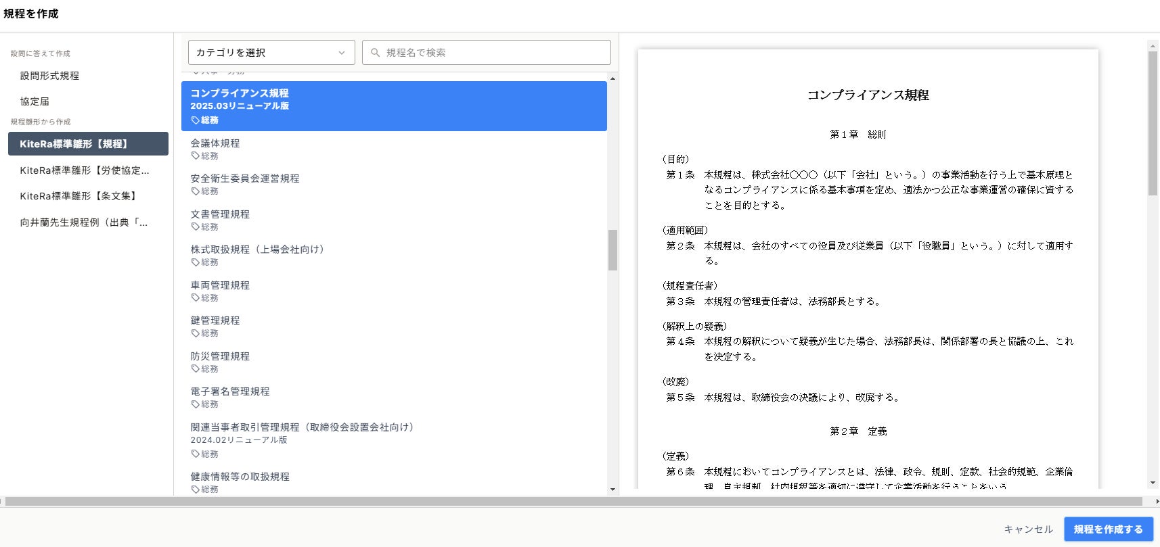Screen dimensions: 1160x547
Task: Click the preview pane scroll-down arrow
Action: [1153, 483]
